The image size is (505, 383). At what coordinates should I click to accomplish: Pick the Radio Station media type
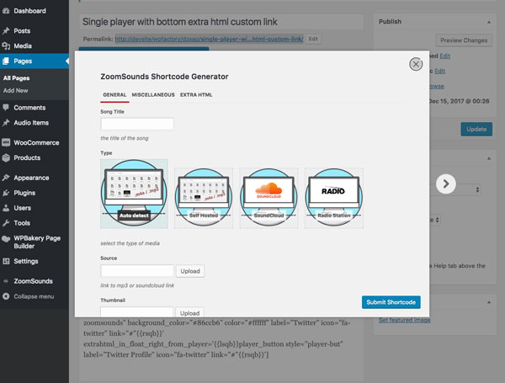(334, 194)
